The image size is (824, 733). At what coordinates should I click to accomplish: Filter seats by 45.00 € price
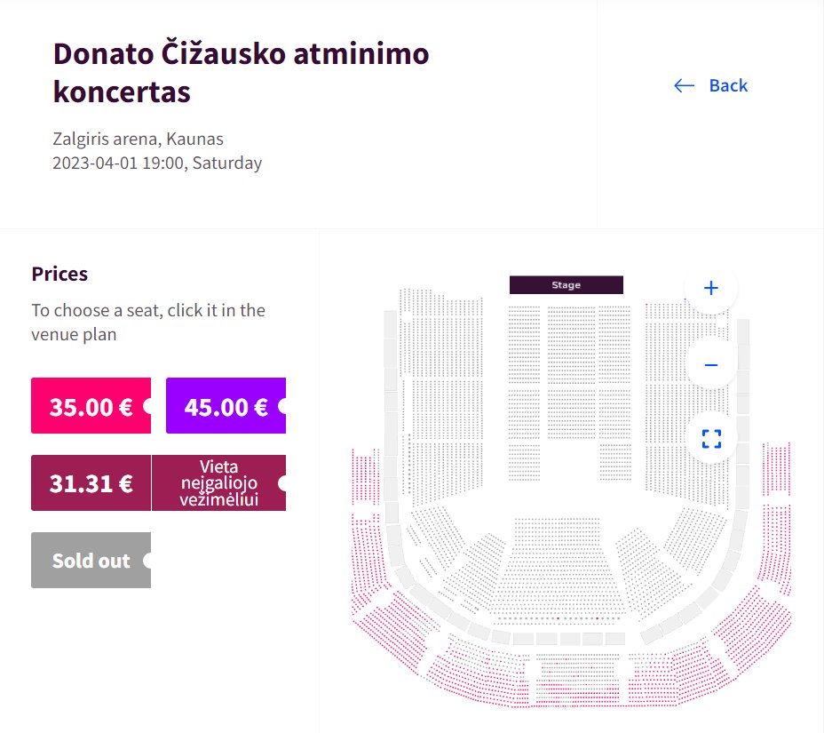click(226, 405)
